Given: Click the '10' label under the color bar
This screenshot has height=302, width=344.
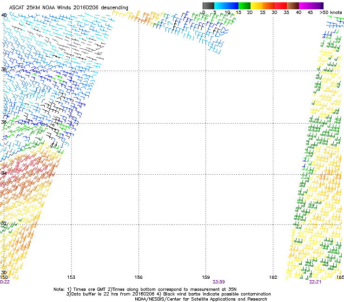Looking at the screenshot, I should click(227, 13).
